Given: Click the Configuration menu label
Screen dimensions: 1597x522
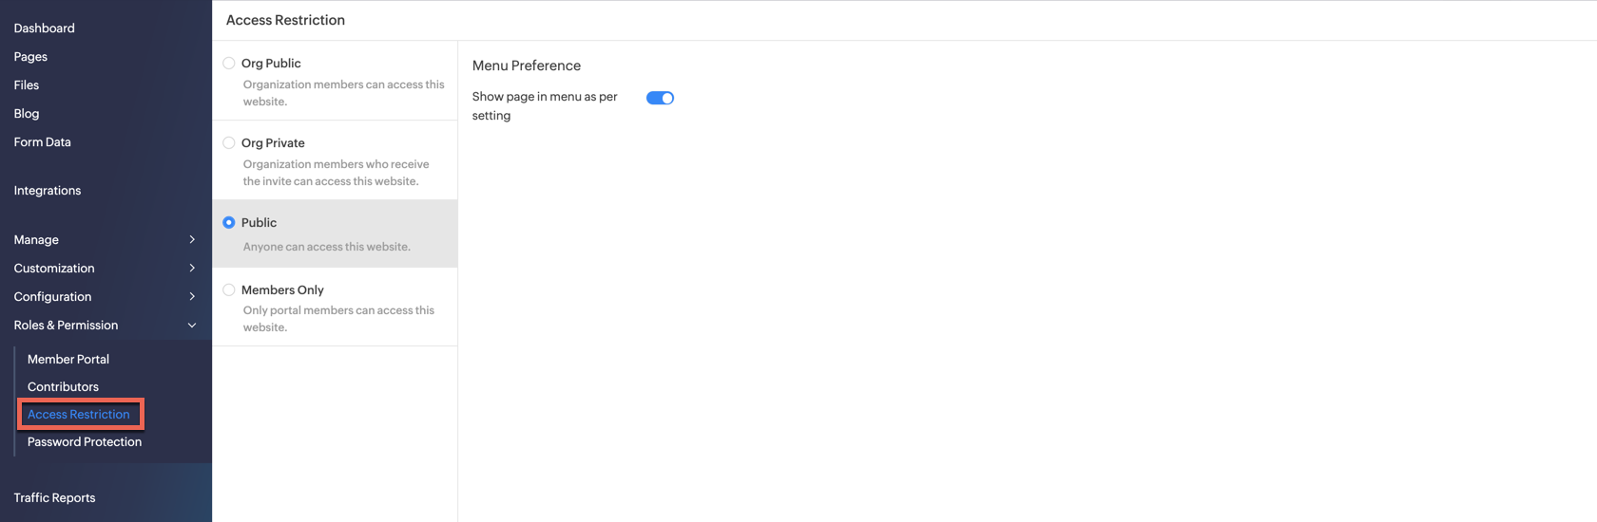Looking at the screenshot, I should pos(52,297).
